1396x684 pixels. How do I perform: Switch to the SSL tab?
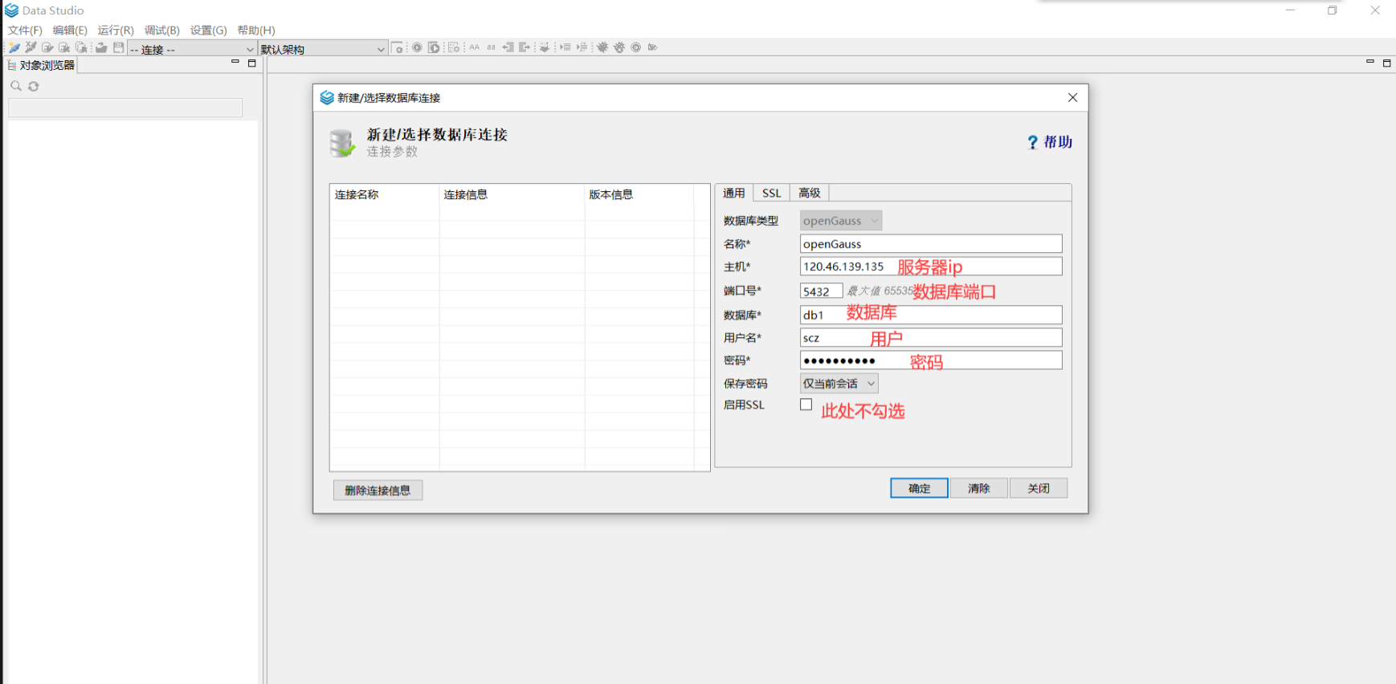pyautogui.click(x=771, y=193)
